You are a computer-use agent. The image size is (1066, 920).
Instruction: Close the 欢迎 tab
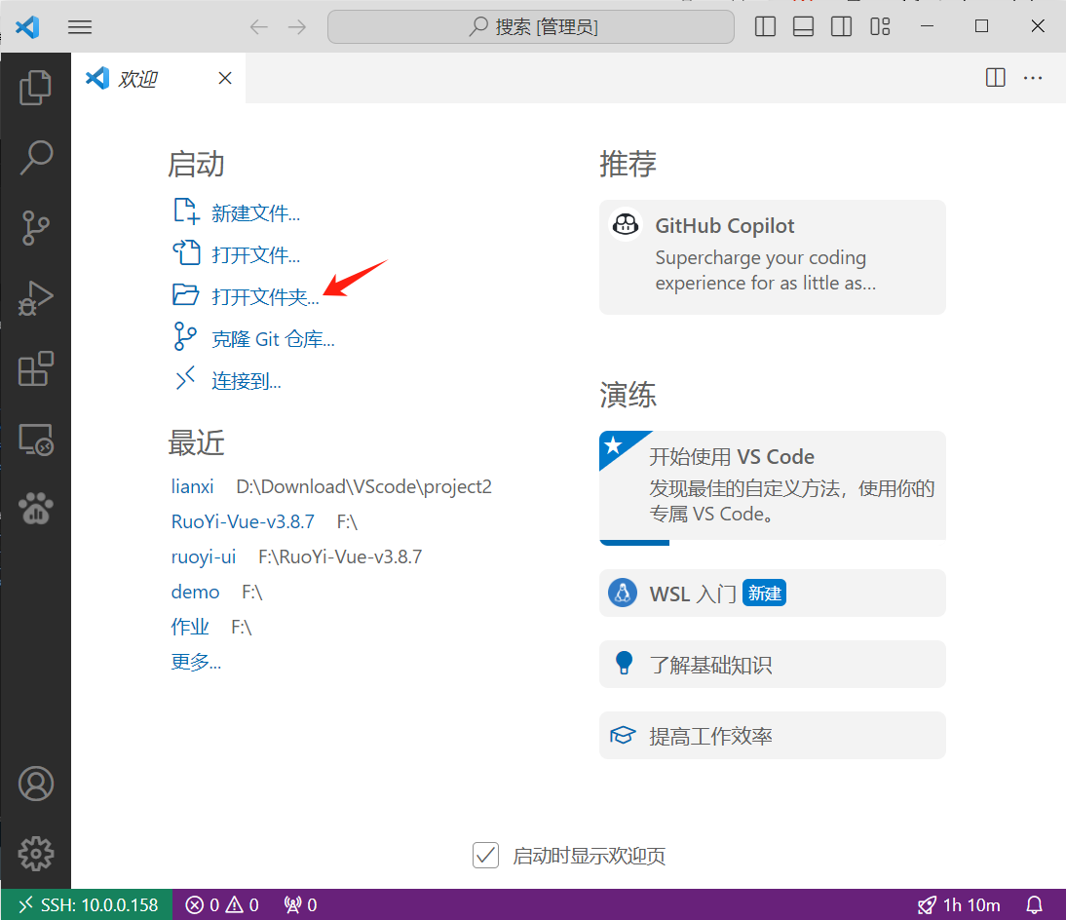[225, 78]
